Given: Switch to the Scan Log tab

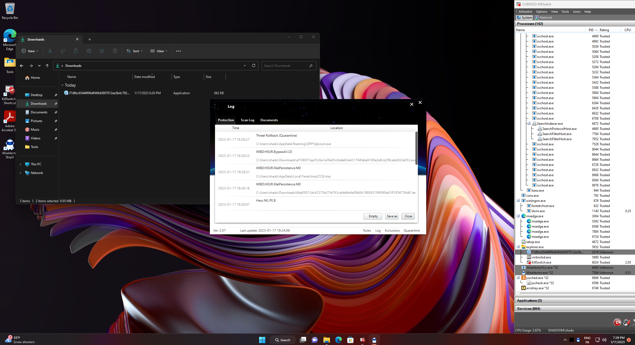Looking at the screenshot, I should 247,120.
